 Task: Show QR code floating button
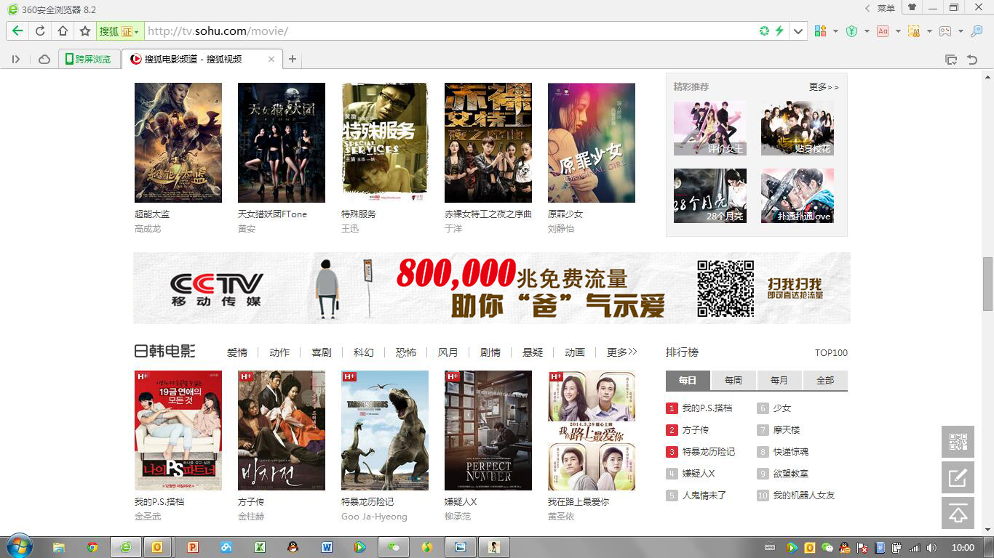tap(958, 442)
